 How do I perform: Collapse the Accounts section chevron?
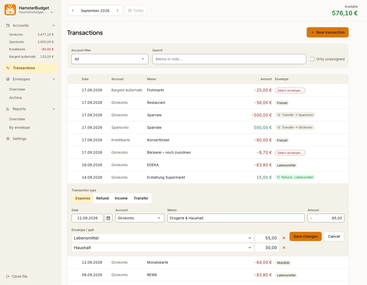(54, 25)
